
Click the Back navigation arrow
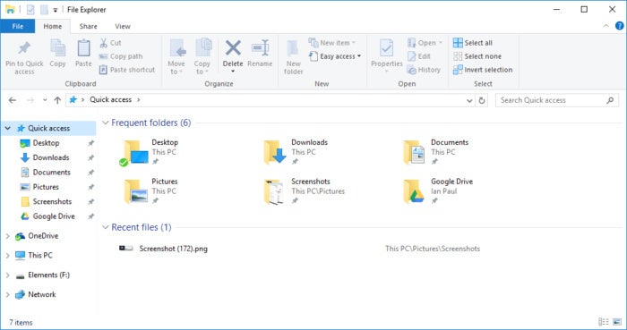pyautogui.click(x=13, y=100)
